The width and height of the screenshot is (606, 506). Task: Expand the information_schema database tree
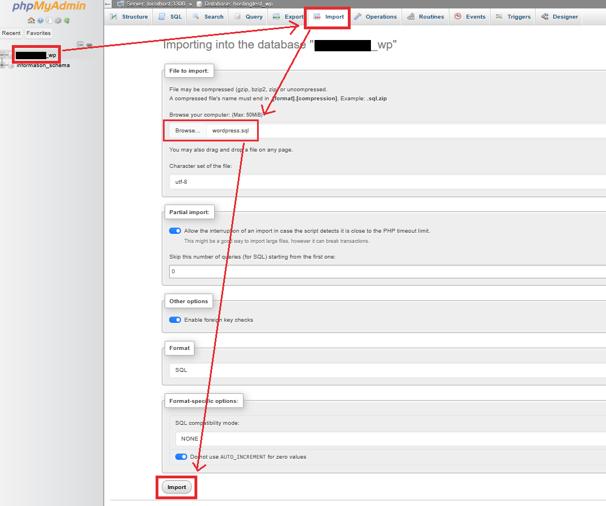[3, 65]
